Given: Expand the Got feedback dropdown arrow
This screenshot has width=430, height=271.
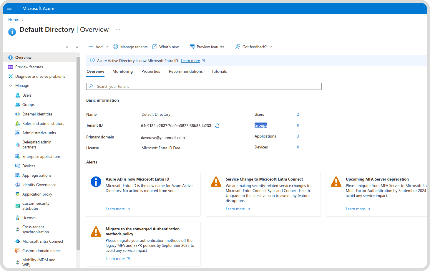Looking at the screenshot, I should pyautogui.click(x=271, y=47).
